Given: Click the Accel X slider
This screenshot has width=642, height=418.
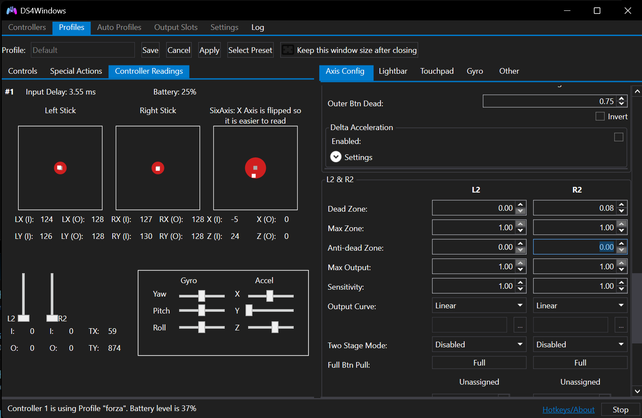Looking at the screenshot, I should click(271, 296).
